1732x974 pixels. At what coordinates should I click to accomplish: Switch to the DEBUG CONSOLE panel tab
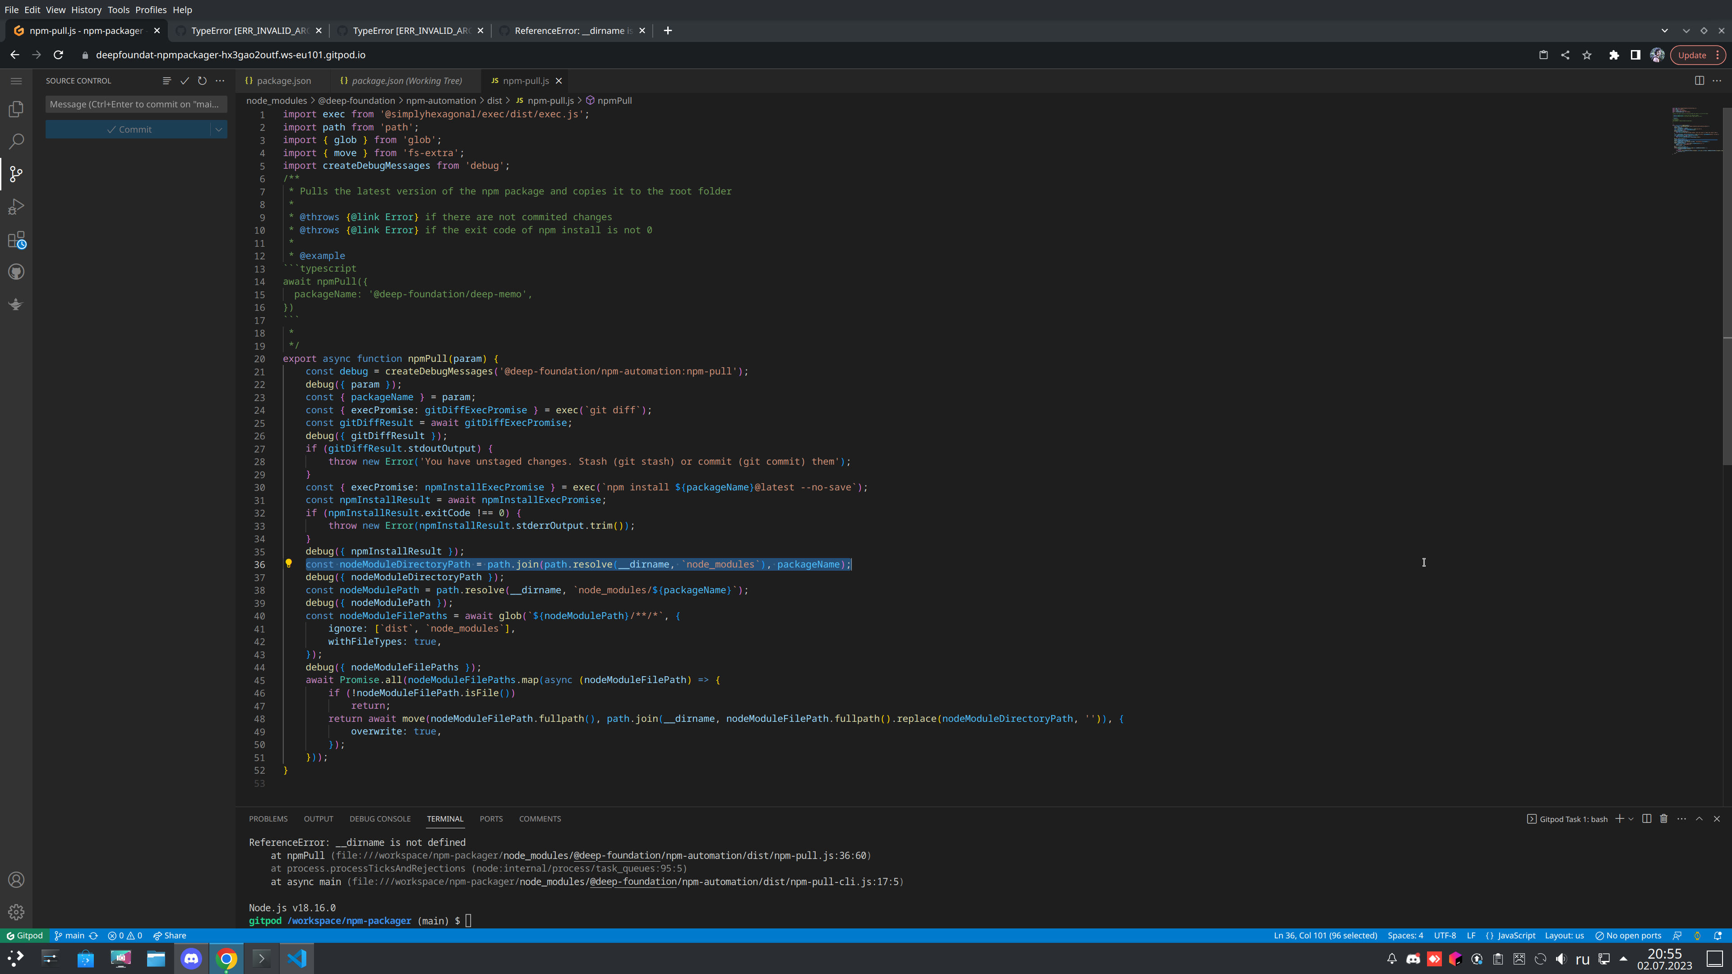pyautogui.click(x=380, y=819)
